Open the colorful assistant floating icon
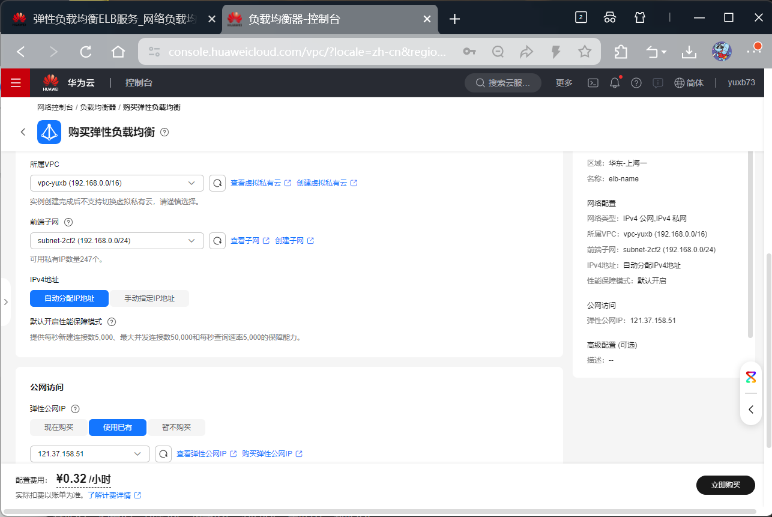772x517 pixels. click(x=751, y=377)
